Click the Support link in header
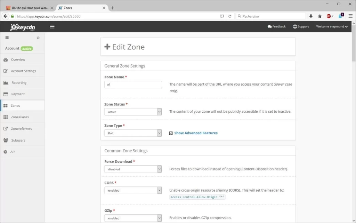This screenshot has height=223, width=356. [301, 26]
